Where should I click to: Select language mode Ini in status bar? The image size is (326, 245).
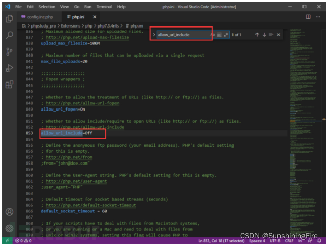pos(300,241)
